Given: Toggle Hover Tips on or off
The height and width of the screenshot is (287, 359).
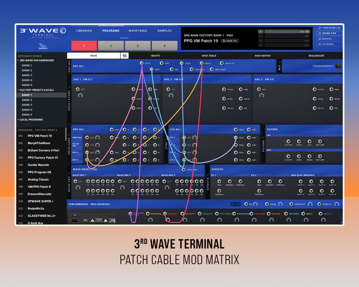Looking at the screenshot, I should coord(329,33).
